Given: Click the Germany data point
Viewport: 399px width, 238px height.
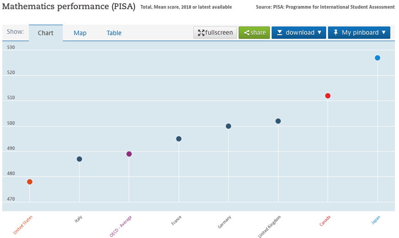Looking at the screenshot, I should click(x=229, y=126).
